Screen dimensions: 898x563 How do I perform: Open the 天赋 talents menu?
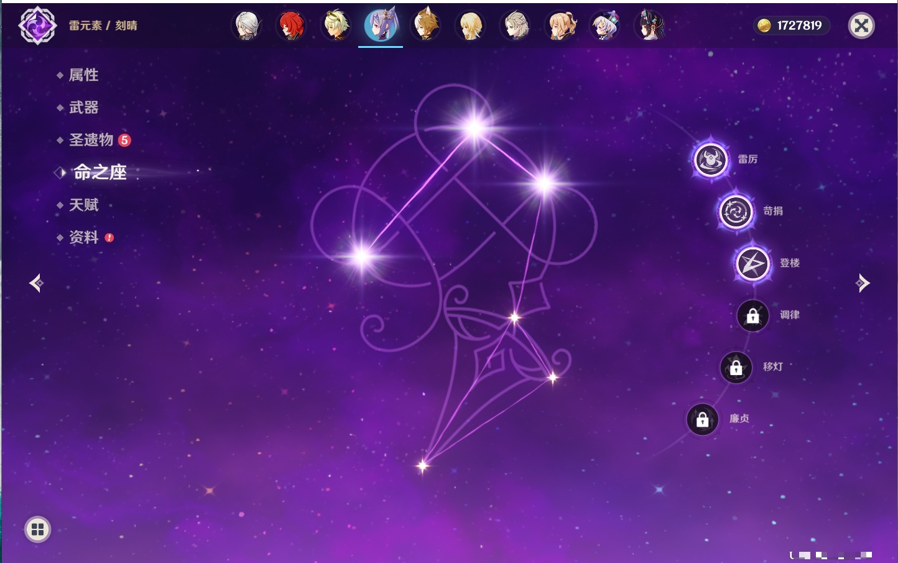click(x=83, y=205)
